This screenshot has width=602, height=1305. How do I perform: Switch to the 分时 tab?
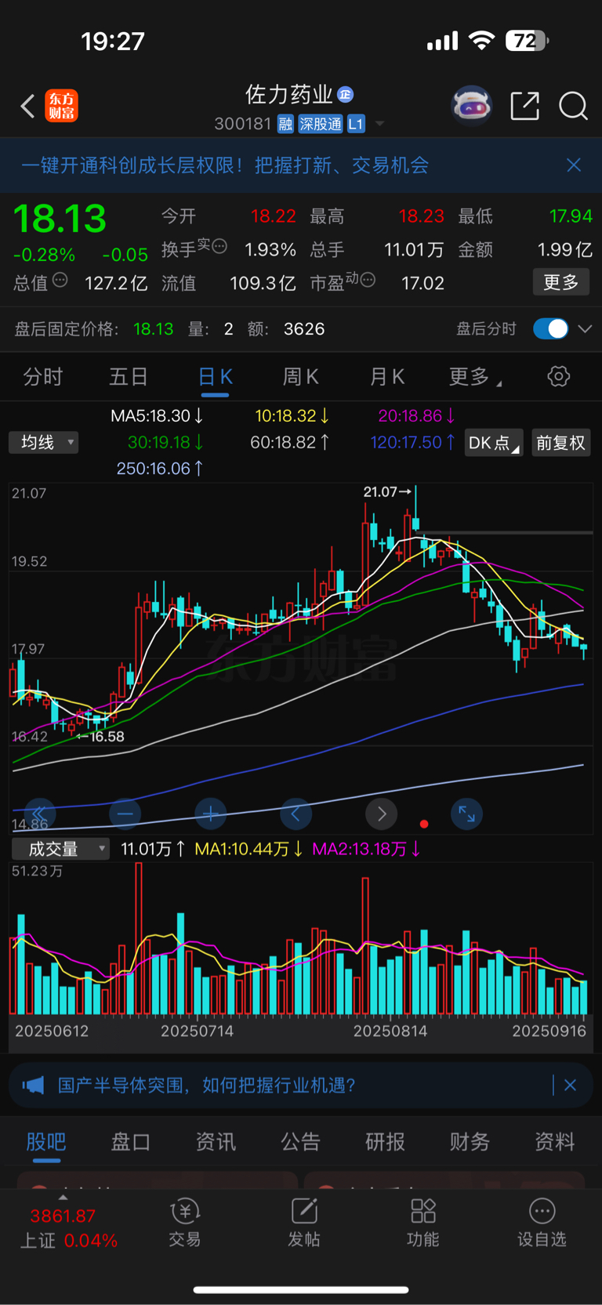click(x=43, y=377)
